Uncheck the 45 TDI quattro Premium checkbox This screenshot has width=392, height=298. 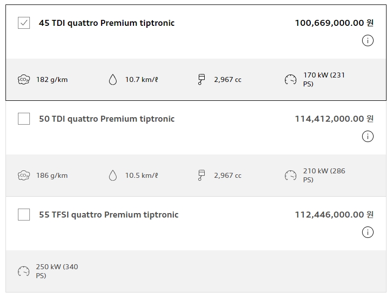coord(24,23)
